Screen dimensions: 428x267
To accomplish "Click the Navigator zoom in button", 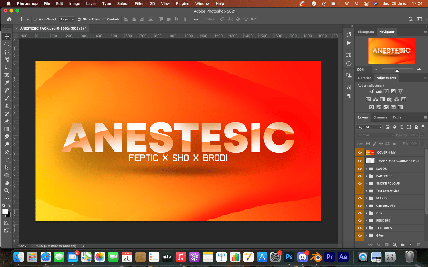I will coord(419,70).
